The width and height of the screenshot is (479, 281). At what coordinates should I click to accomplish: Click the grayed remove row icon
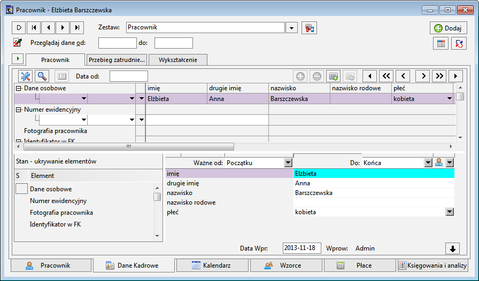pos(350,76)
